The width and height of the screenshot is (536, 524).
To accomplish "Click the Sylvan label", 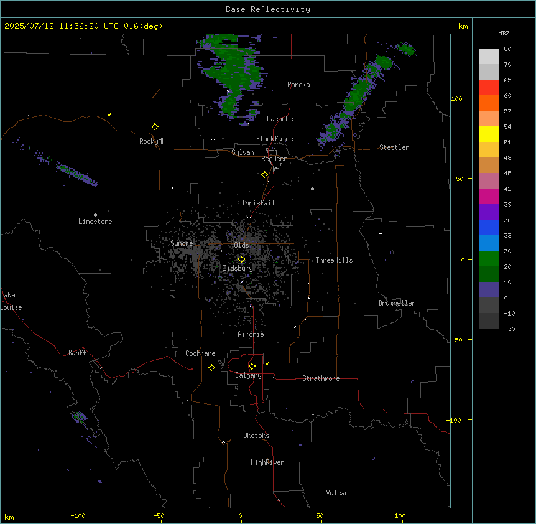I will [x=243, y=152].
